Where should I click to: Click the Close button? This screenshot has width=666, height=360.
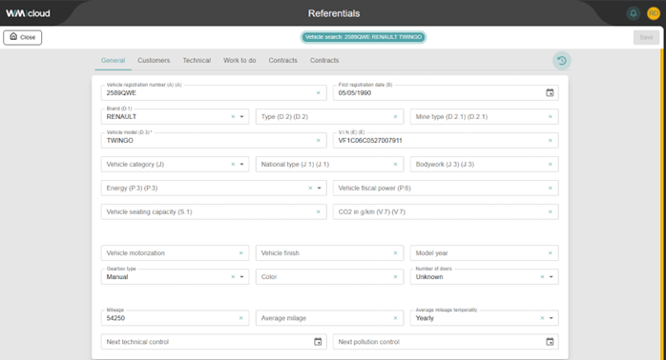click(23, 37)
